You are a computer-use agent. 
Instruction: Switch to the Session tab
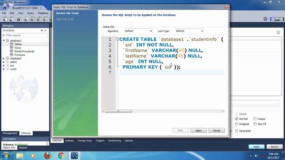click(23, 148)
